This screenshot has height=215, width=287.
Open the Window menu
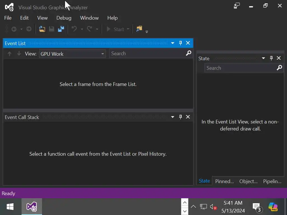pos(89,18)
